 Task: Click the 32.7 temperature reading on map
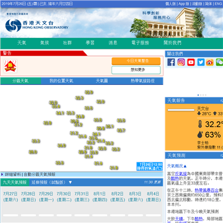(x=121, y=130)
